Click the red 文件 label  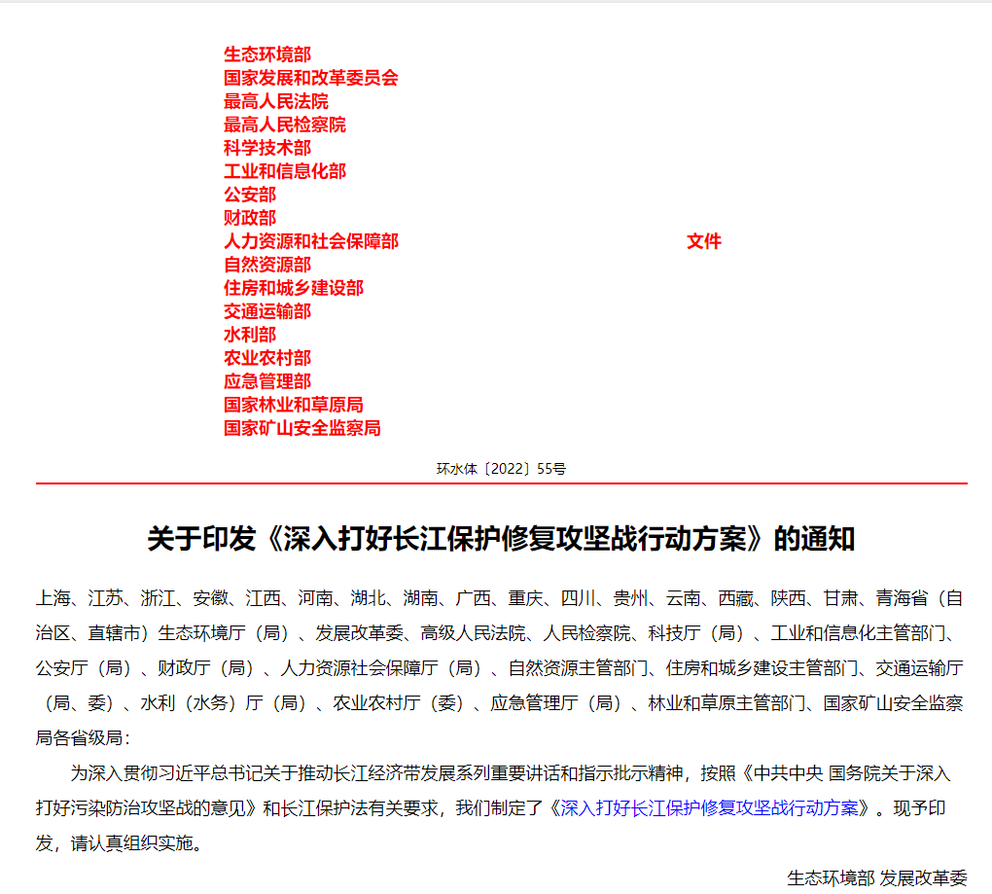click(704, 241)
